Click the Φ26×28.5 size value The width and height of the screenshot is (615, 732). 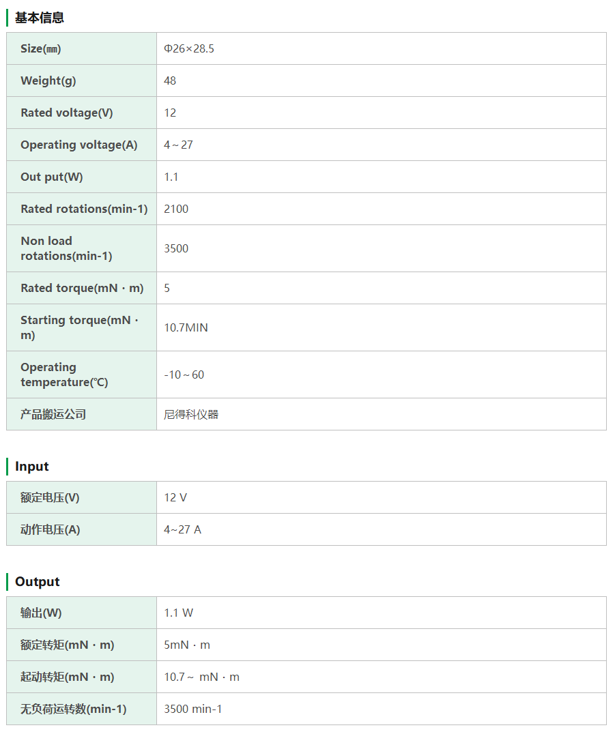pyautogui.click(x=189, y=48)
